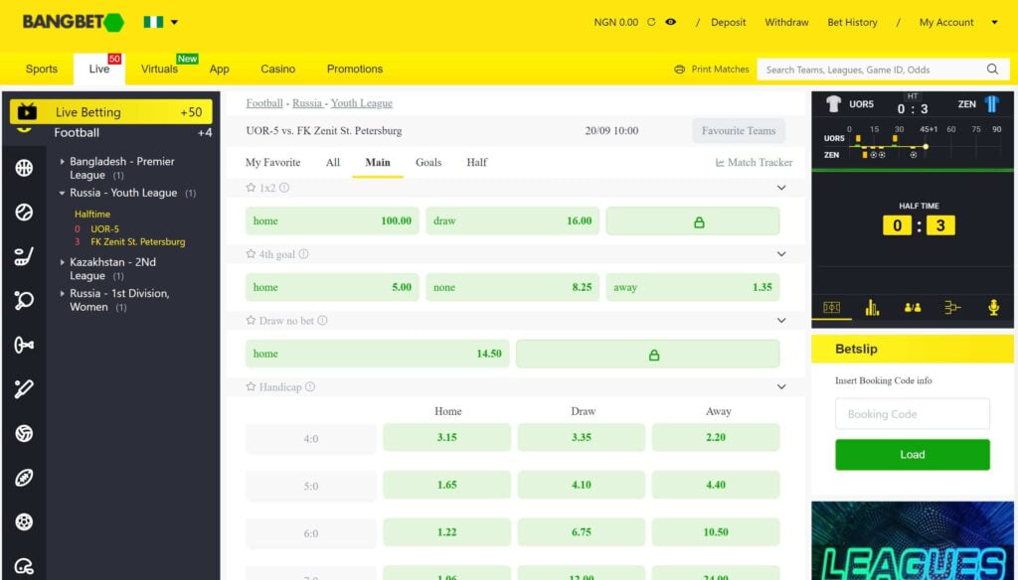The height and width of the screenshot is (580, 1018).
Task: Choose the table tennis paddle icon
Action: click(24, 300)
